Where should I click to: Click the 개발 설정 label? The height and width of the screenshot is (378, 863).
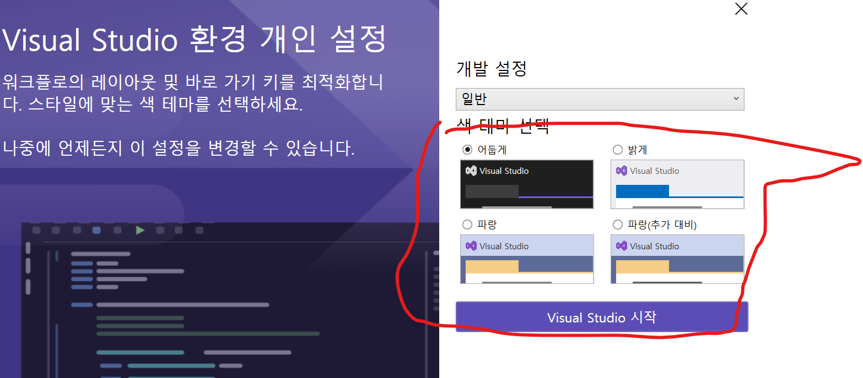[x=492, y=69]
